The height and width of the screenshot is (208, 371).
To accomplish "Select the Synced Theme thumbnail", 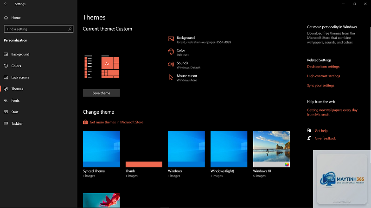I will point(101,149).
